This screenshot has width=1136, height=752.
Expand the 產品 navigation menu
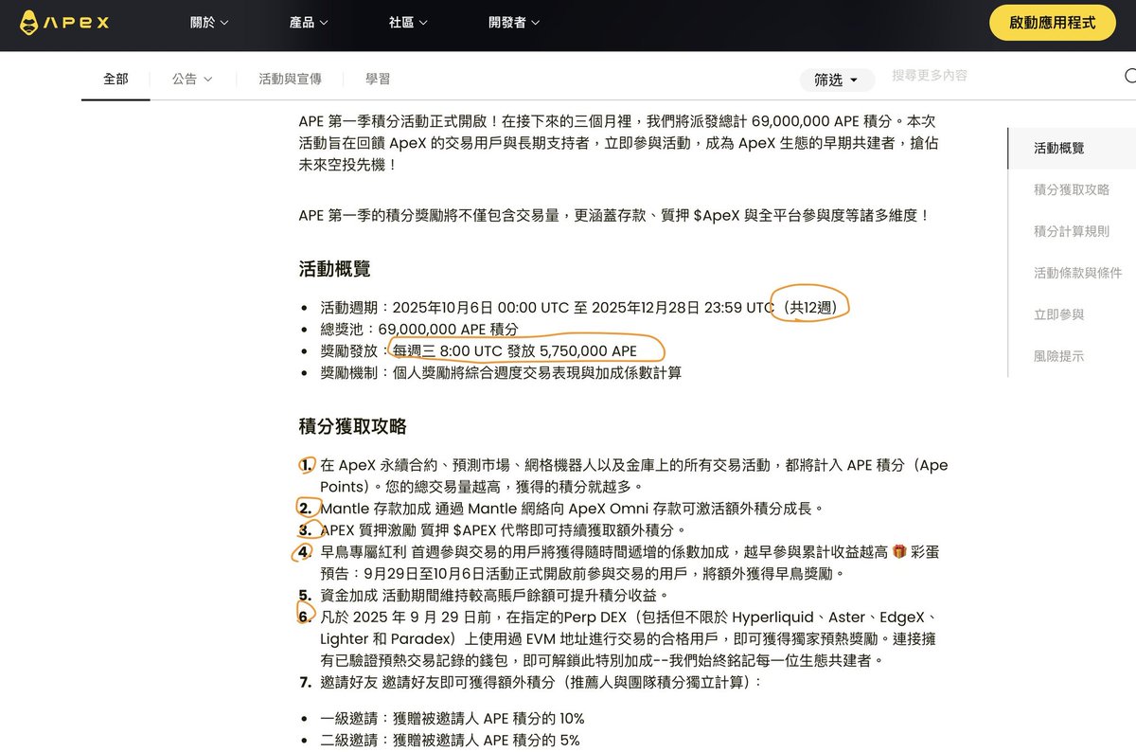309,22
